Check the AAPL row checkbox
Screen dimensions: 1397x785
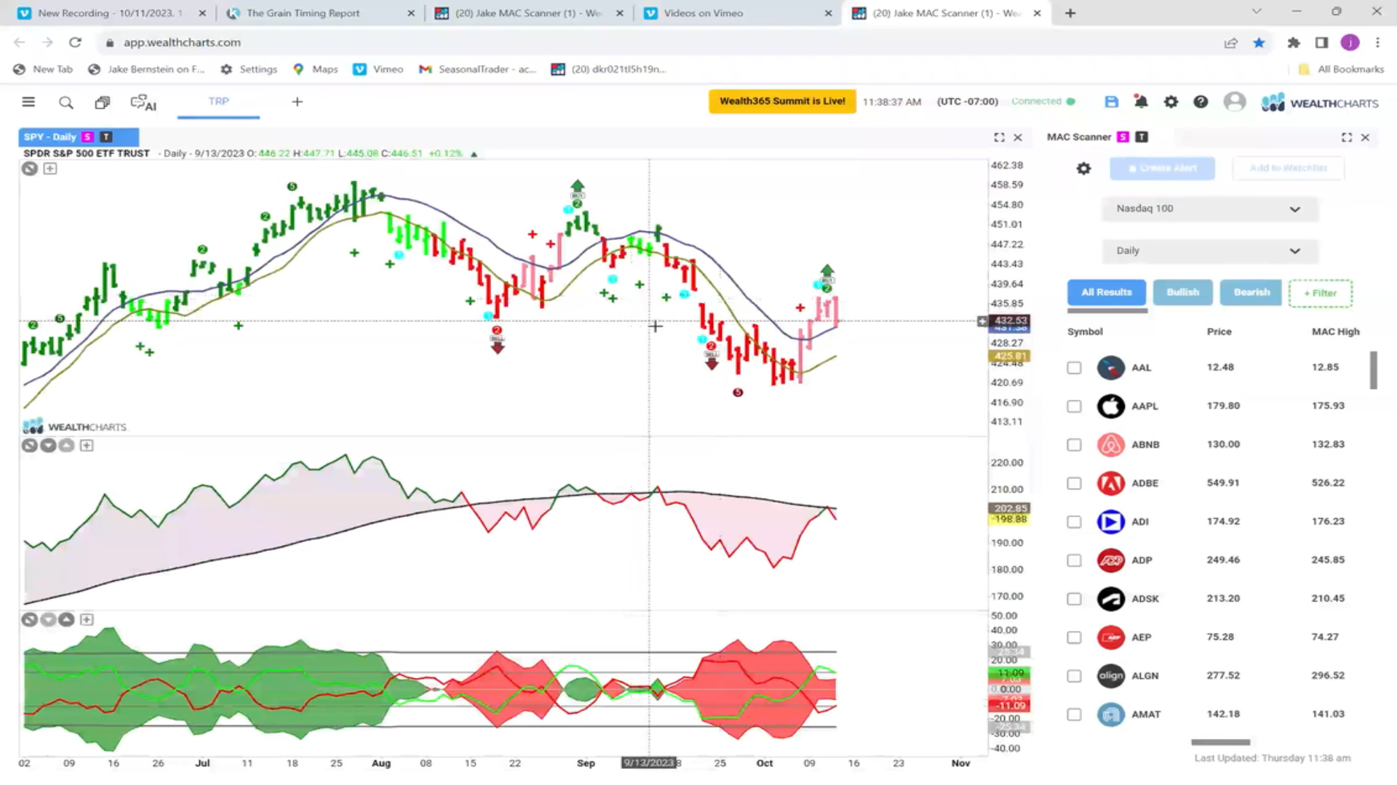(1074, 406)
